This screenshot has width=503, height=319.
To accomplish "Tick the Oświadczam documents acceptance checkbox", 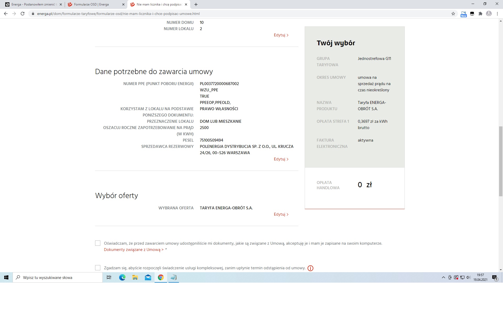I will tap(98, 243).
